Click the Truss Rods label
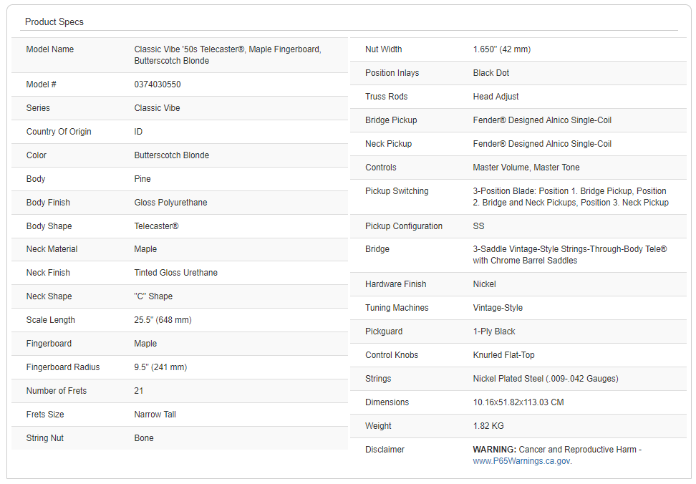Viewport: 696px width, 484px height. click(x=386, y=96)
